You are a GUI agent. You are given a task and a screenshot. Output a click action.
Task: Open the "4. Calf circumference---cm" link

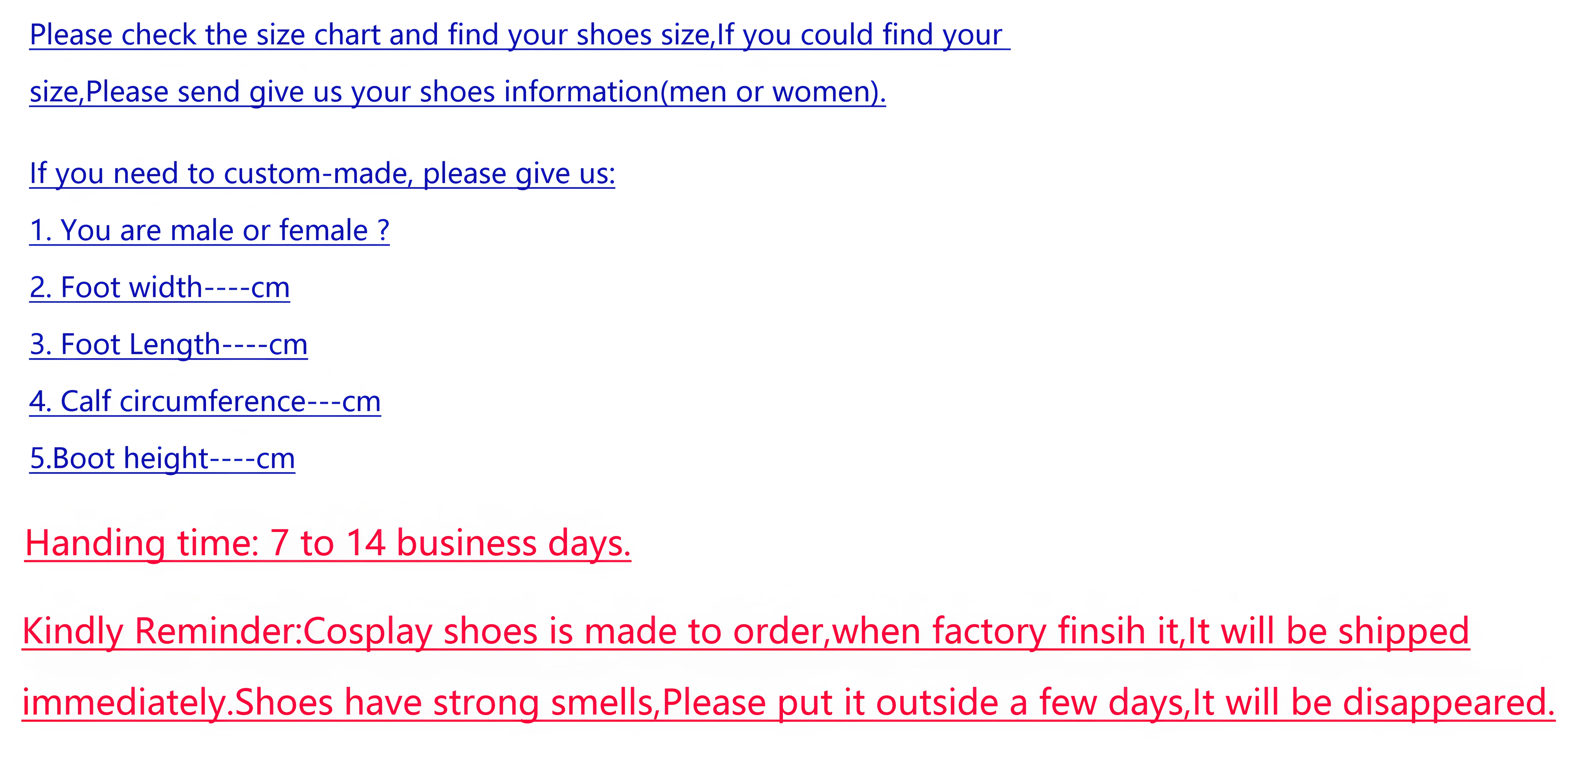click(205, 402)
